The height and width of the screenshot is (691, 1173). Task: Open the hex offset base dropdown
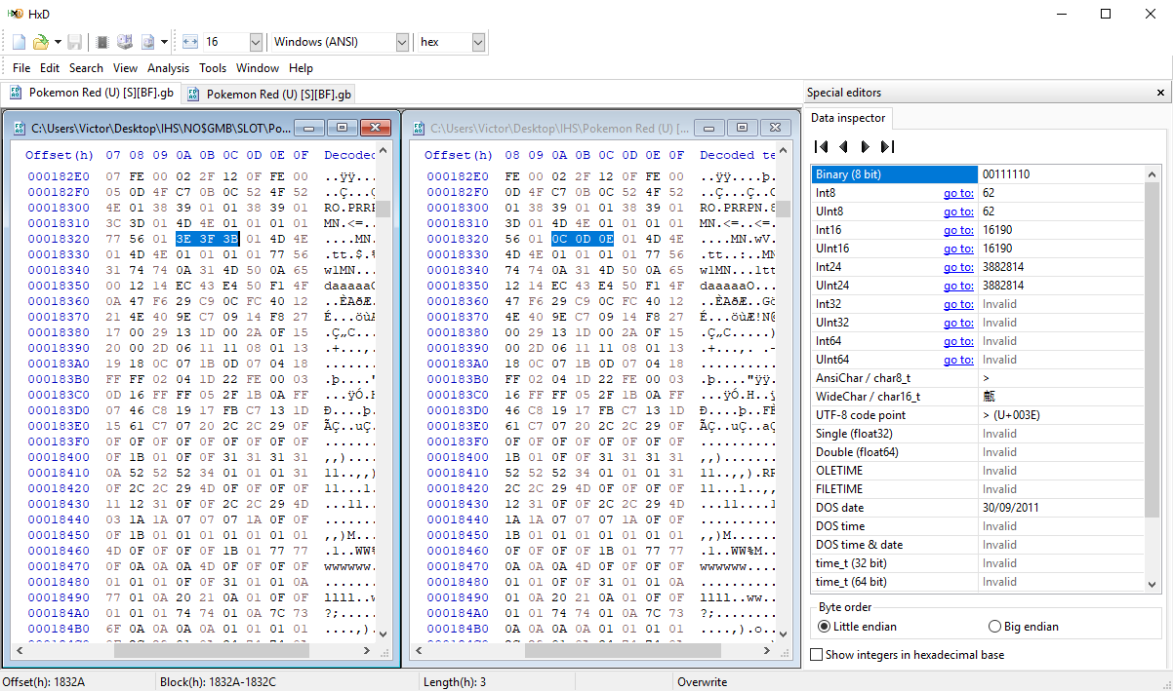pyautogui.click(x=477, y=42)
